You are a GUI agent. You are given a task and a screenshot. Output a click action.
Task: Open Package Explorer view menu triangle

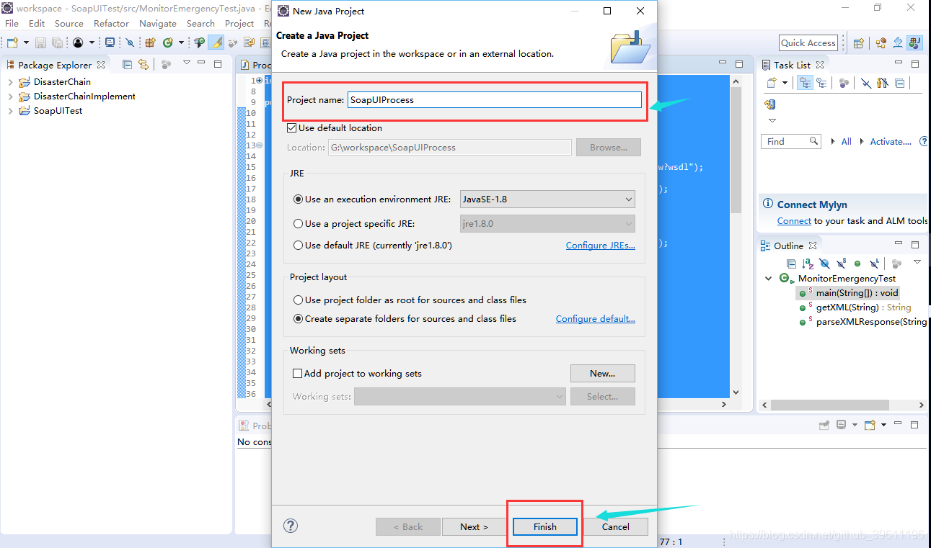tap(186, 63)
